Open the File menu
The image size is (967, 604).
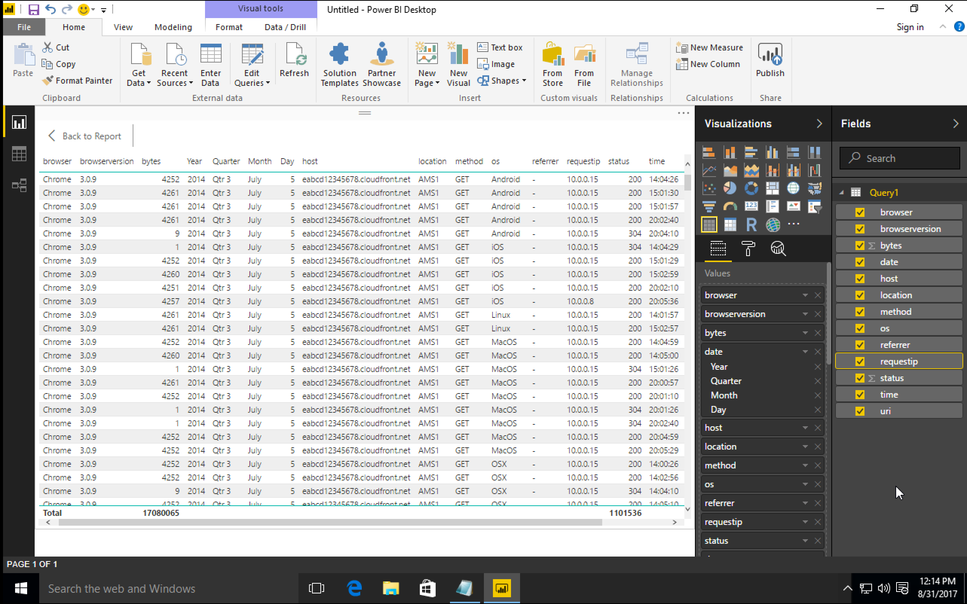point(24,27)
